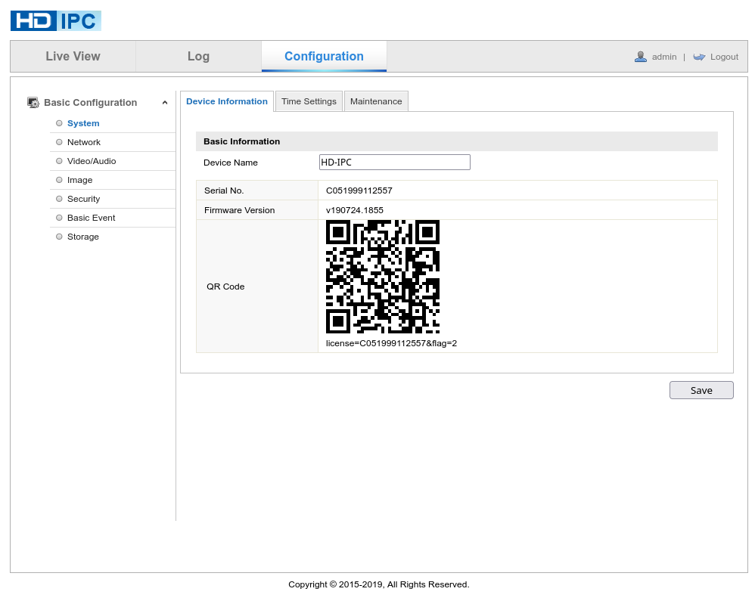Go to the Live View page
The image size is (755, 601).
pos(73,56)
